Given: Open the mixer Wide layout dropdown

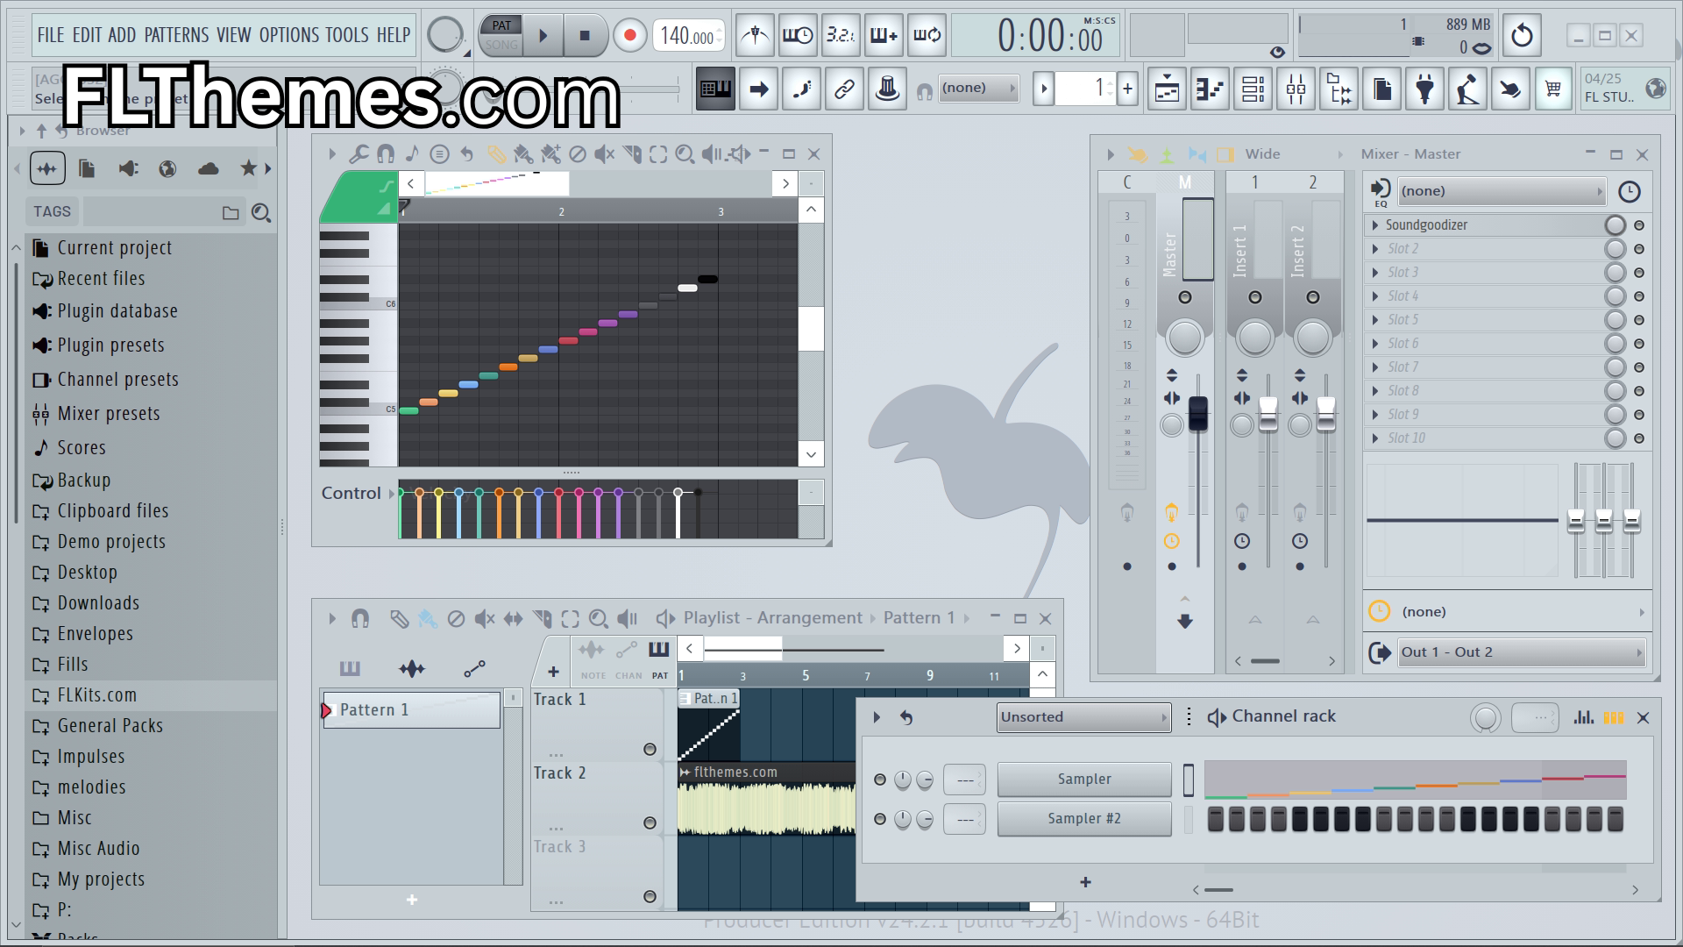Looking at the screenshot, I should (1294, 154).
